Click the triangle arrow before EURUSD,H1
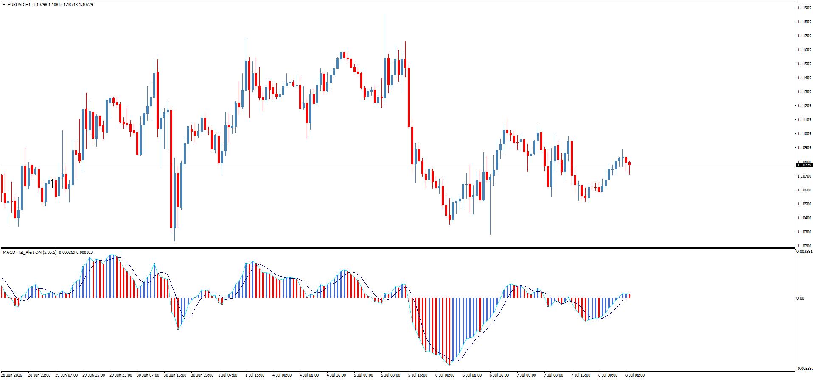This screenshot has width=813, height=380. (4, 5)
